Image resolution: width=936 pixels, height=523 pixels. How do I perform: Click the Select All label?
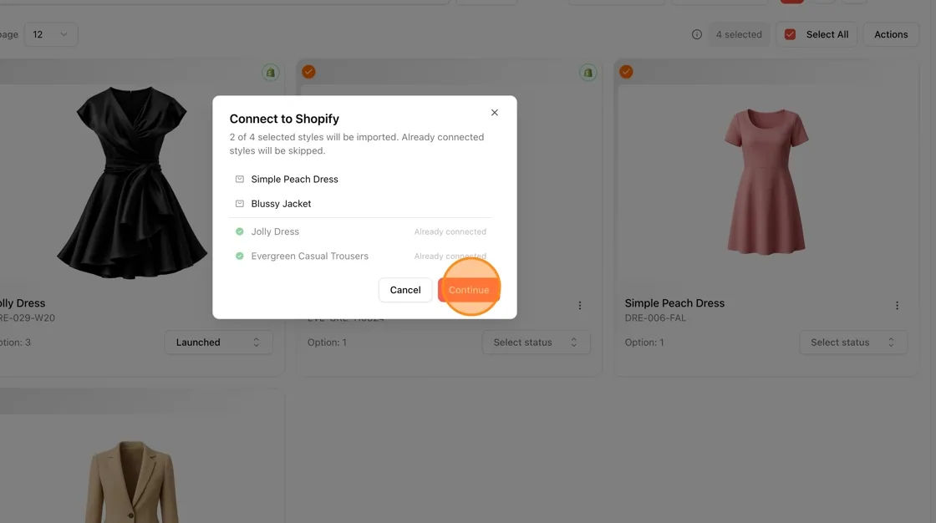[827, 34]
